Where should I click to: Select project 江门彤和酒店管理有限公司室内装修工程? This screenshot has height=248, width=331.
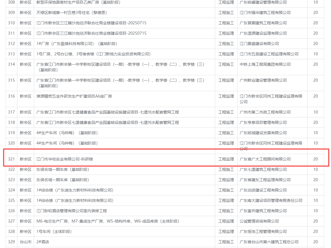72,211
